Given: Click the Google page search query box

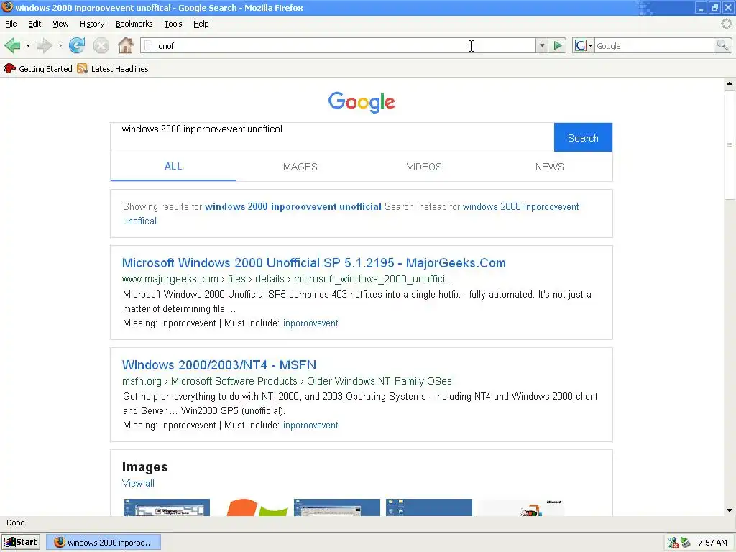Looking at the screenshot, I should 332,137.
